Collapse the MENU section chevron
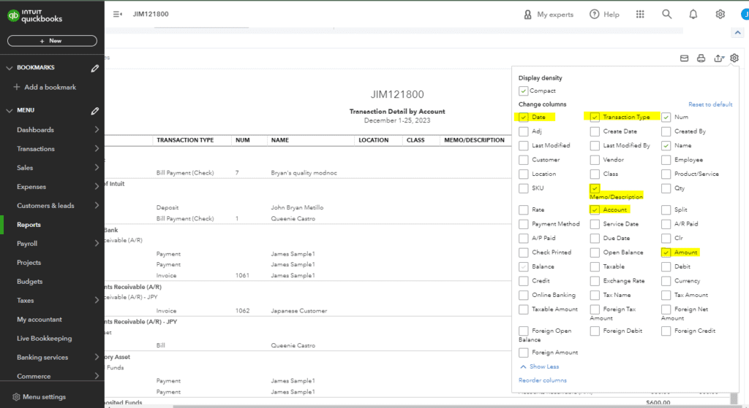 [x=9, y=111]
